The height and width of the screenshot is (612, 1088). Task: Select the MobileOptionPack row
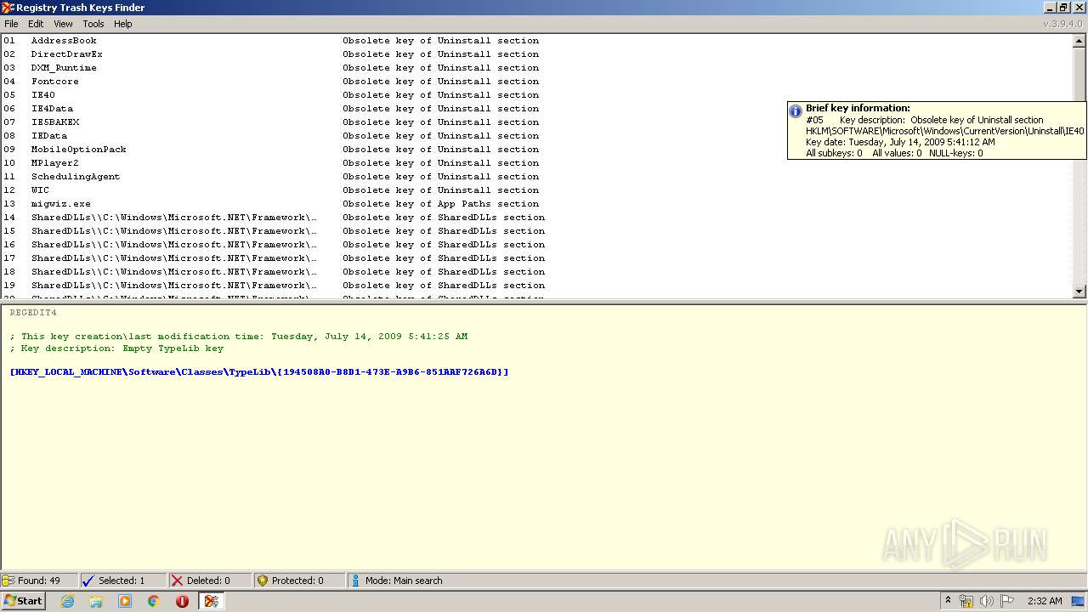click(537, 150)
